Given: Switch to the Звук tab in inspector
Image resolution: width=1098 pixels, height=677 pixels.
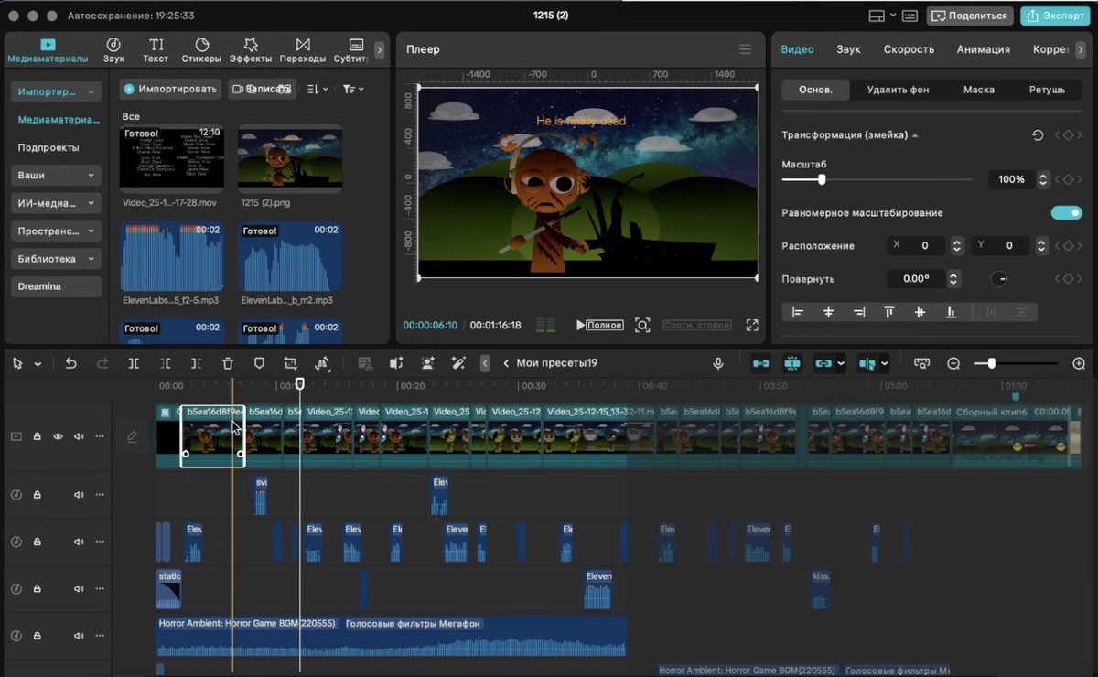Looking at the screenshot, I should click(848, 49).
